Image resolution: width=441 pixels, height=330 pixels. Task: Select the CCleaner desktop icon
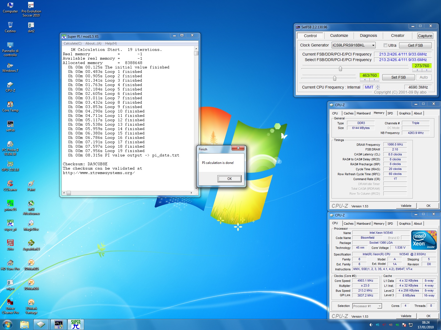pyautogui.click(x=10, y=186)
